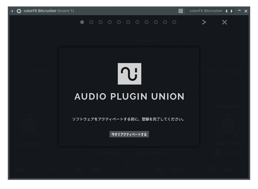Image resolution: width=258 pixels, height=189 pixels.
Task: Select the tenth page indicator dot
Action: point(165,22)
